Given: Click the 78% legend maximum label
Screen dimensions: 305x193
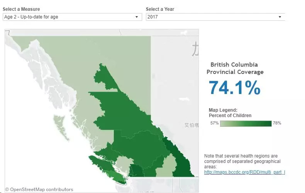Looking at the screenshot, I should pyautogui.click(x=277, y=123).
